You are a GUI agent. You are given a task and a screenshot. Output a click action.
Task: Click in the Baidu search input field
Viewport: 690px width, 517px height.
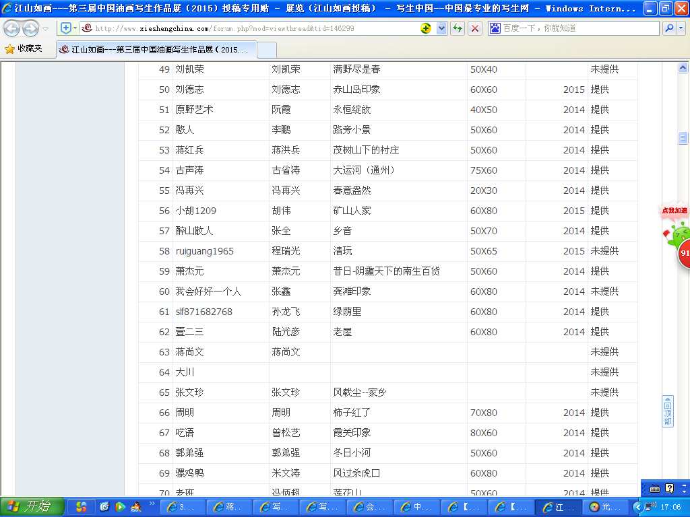pyautogui.click(x=579, y=28)
